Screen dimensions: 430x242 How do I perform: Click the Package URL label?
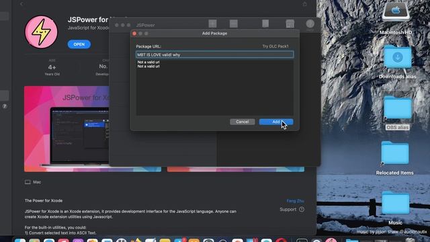pos(148,46)
